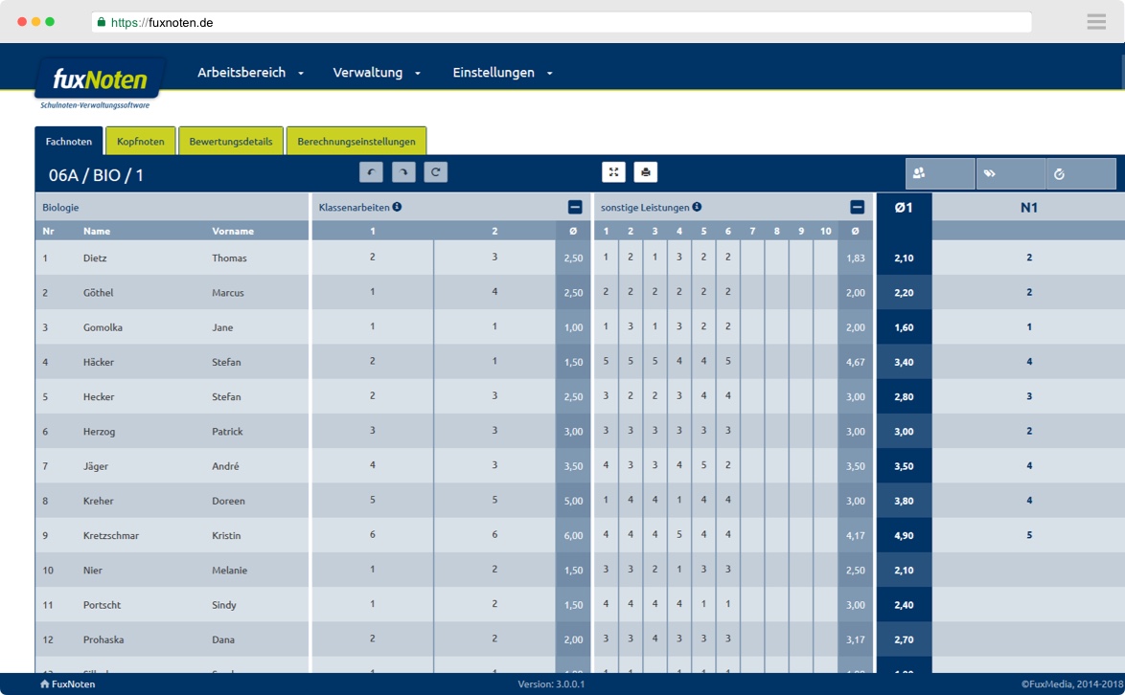Click the Klassenarbeiten column 2 header

(494, 231)
